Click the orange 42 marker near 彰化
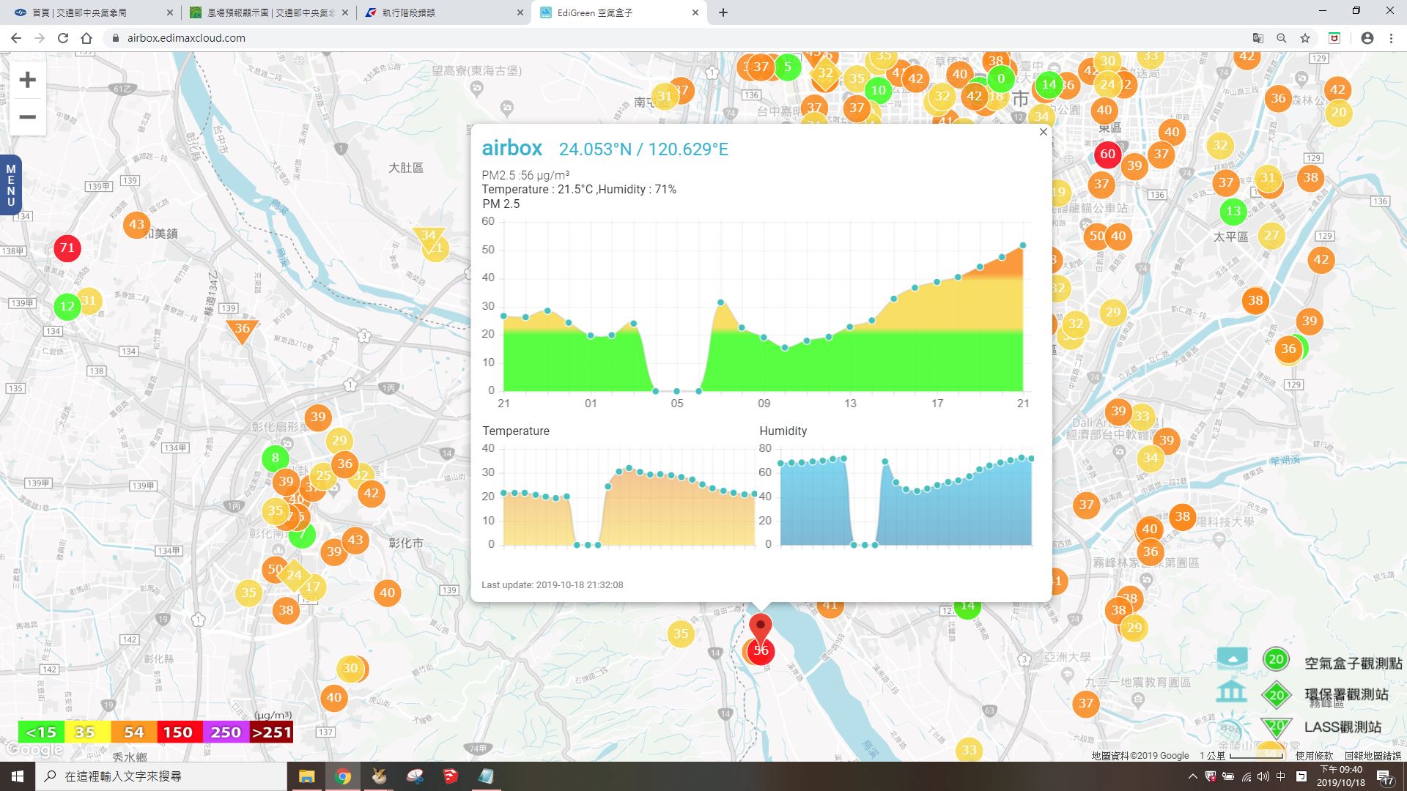This screenshot has width=1407, height=791. click(x=372, y=493)
